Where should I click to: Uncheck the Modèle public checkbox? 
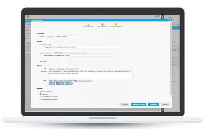click(40, 94)
